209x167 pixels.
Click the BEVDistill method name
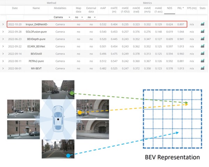tap(36, 54)
